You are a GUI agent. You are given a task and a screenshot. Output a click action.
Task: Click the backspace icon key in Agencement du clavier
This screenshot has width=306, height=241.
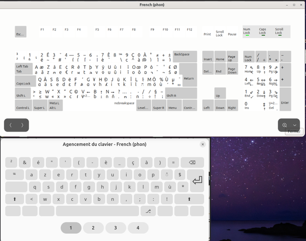(x=192, y=163)
